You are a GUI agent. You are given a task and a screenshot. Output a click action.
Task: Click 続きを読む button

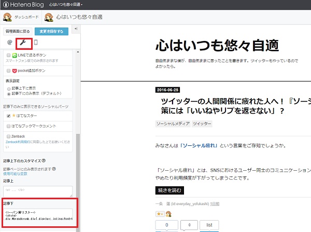coord(169,190)
